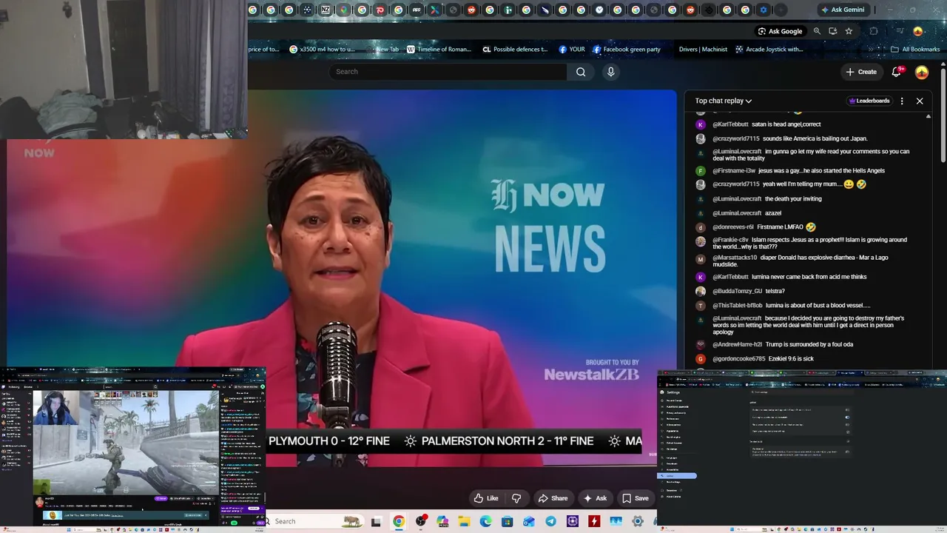947x533 pixels.
Task: Toggle the first switch in the Settings window
Action: (x=847, y=409)
